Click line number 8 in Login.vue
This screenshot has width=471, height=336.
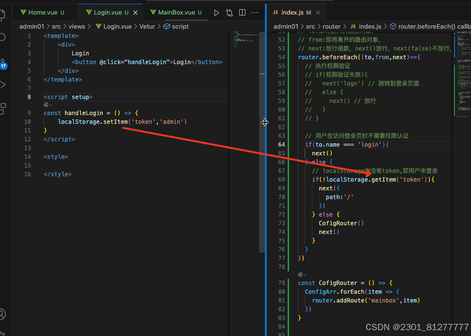(x=29, y=97)
